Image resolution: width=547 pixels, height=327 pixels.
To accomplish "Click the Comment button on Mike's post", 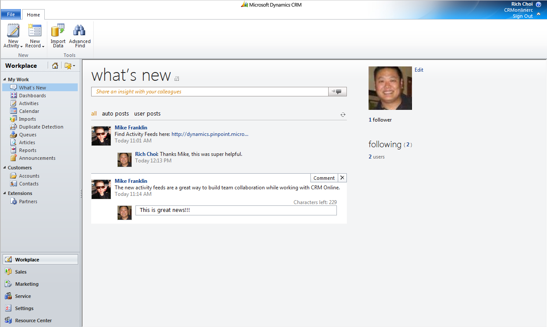I will tap(324, 178).
